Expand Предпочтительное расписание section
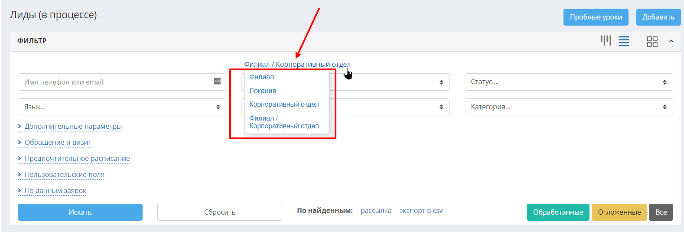The width and height of the screenshot is (684, 232). (x=77, y=158)
